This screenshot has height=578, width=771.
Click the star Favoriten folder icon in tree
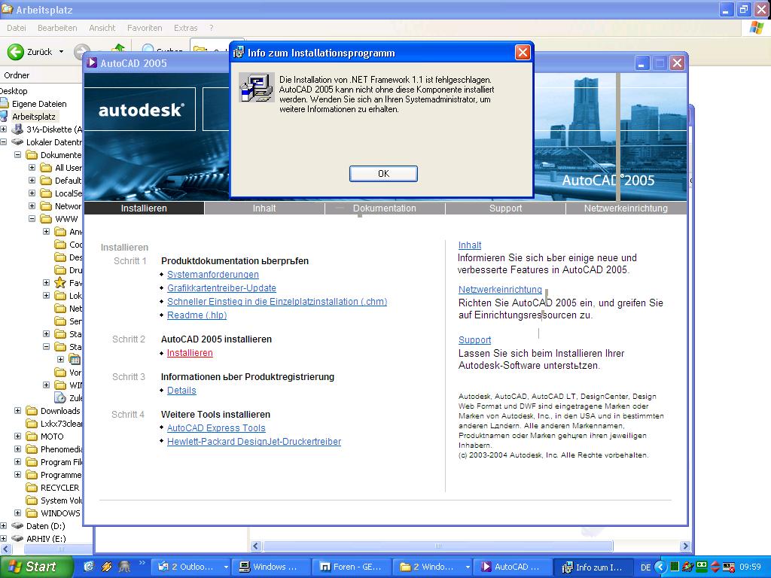(60, 283)
